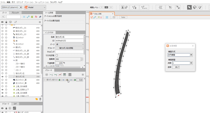Open the ウィンドウ menu

(x=53, y=2)
